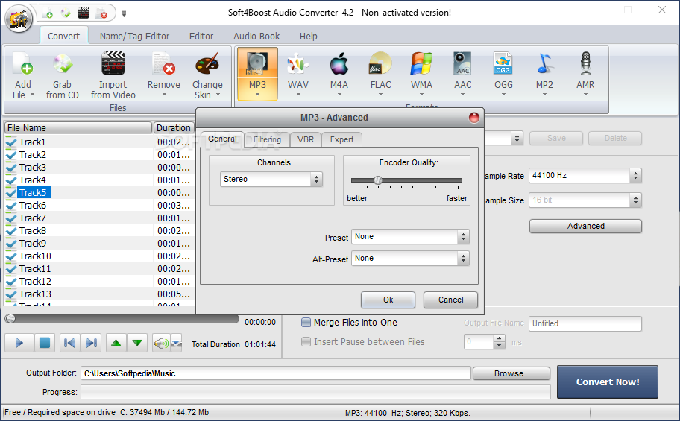This screenshot has width=680, height=421.
Task: Select the M4A format icon
Action: click(339, 64)
